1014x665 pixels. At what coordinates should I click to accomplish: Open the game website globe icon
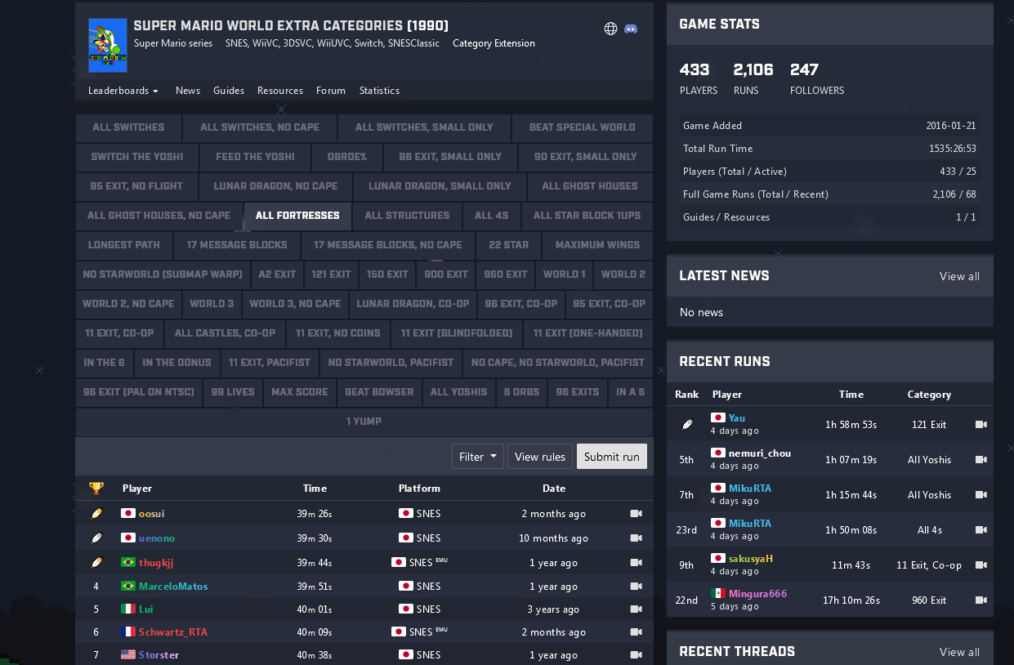(x=610, y=29)
